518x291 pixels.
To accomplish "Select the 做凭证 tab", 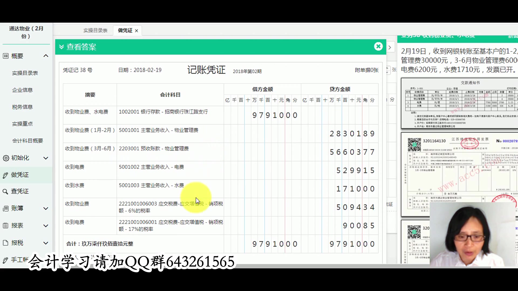I will coord(125,30).
